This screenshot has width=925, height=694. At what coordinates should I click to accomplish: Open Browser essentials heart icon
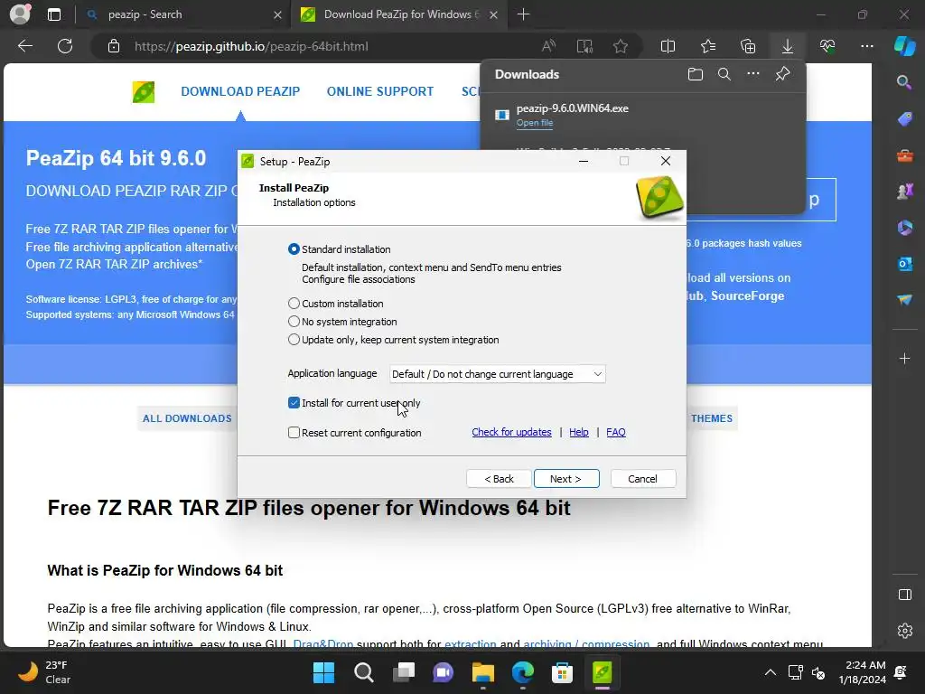coord(827,46)
